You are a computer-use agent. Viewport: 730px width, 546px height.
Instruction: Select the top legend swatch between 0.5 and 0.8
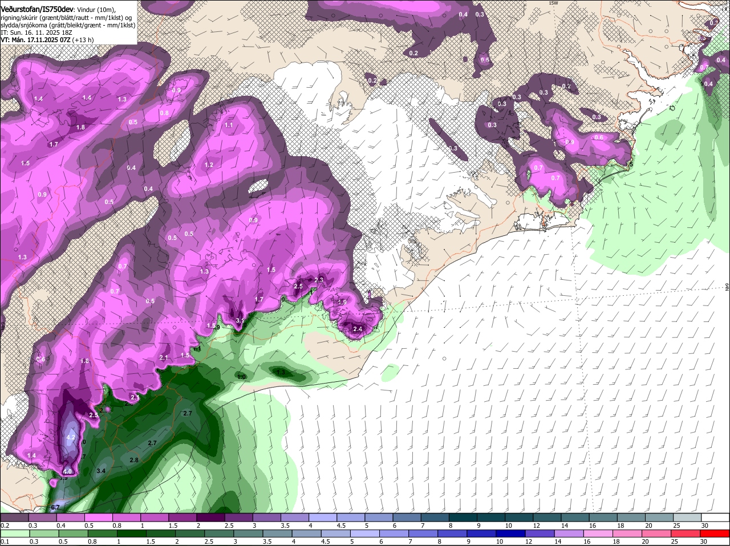[98, 518]
